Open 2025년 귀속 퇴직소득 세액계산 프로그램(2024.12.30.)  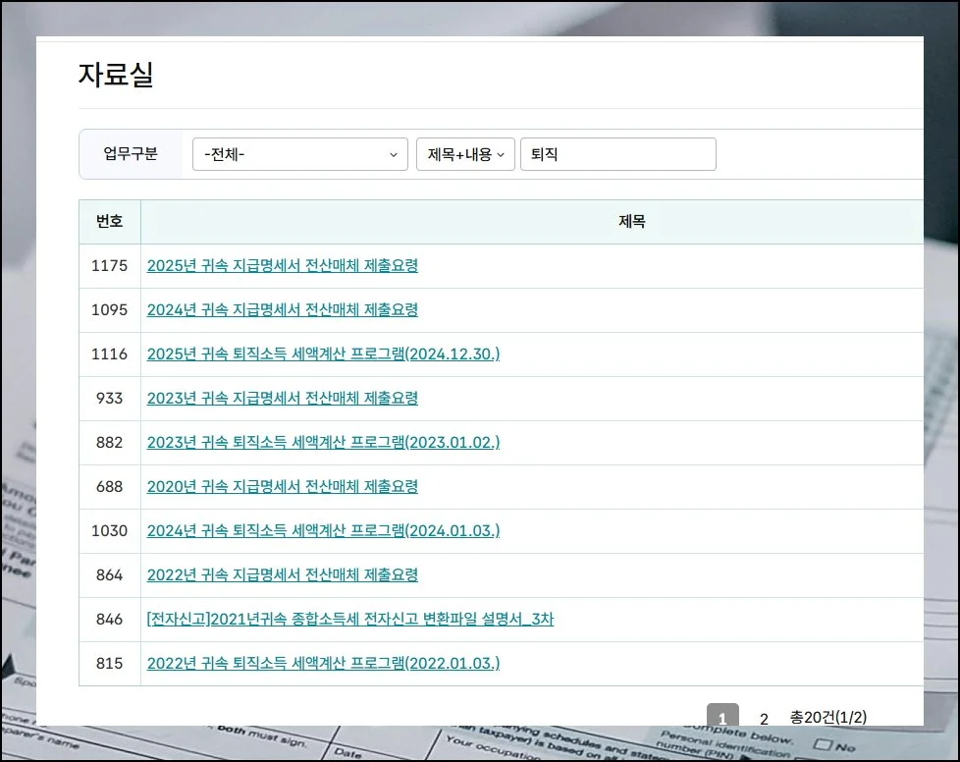coord(323,354)
